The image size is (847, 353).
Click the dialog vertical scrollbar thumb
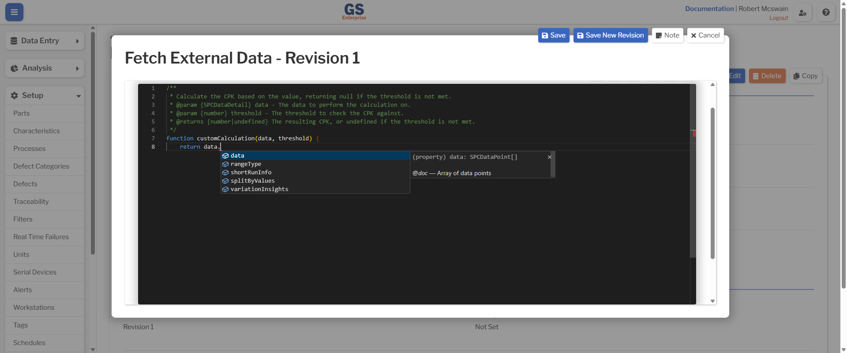(712, 183)
